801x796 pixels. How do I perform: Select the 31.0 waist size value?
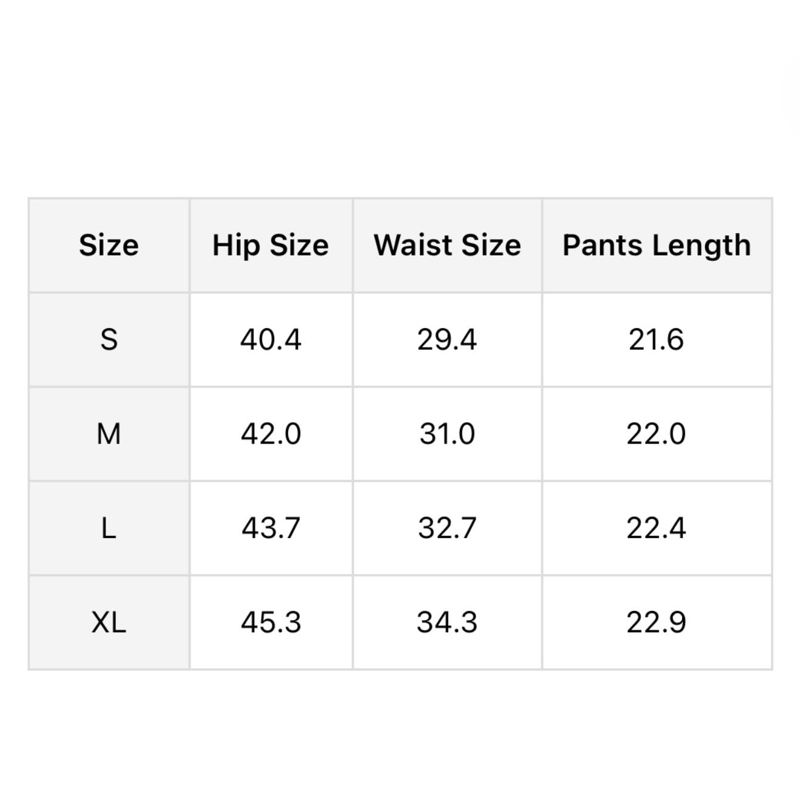point(447,434)
